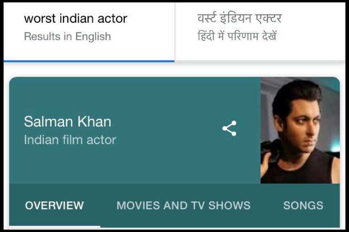Image resolution: width=349 pixels, height=232 pixels.
Task: Click 'हिंदी में परिणाम देखें' to view Hindi results
Action: coord(237,36)
